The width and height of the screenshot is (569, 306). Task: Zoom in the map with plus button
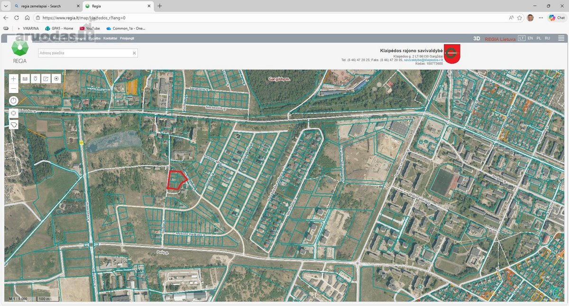coord(13,79)
